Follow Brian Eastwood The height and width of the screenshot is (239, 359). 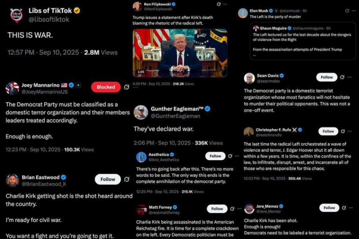pyautogui.click(x=108, y=179)
